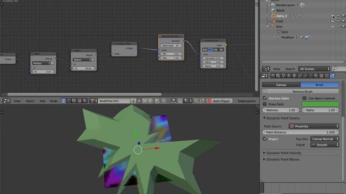Open the Node menu in node editor
This screenshot has height=194, width=346.
click(54, 101)
